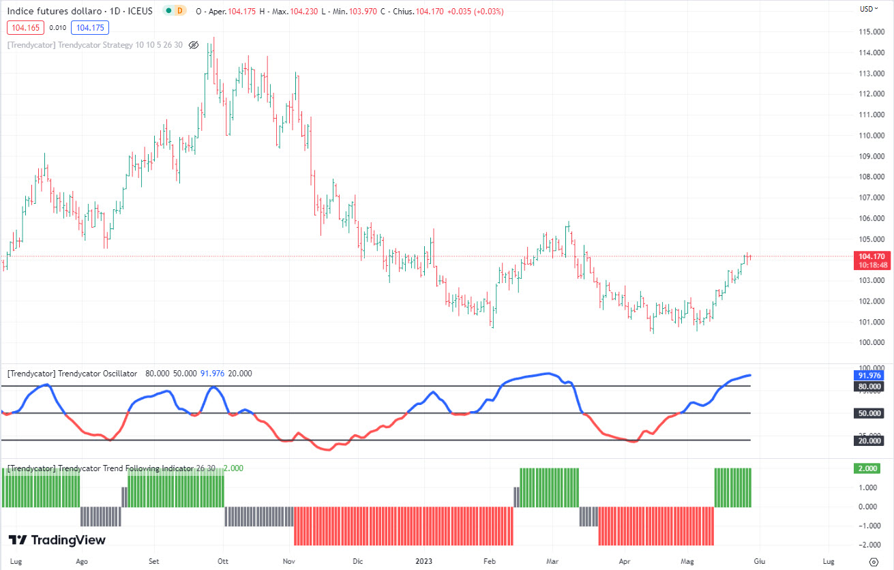Click the 111.000 price scale label
Image resolution: width=894 pixels, height=570 pixels.
872,115
